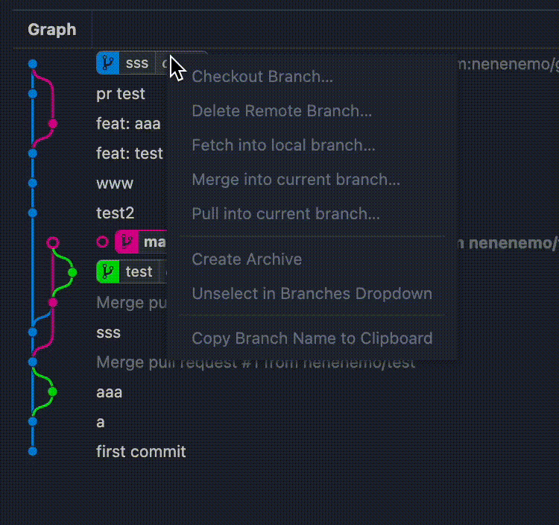
Task: Click the blue graph node beside test2
Action: coord(33,213)
